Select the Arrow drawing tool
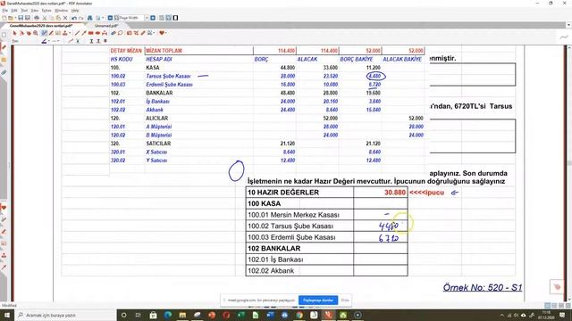 84,33
